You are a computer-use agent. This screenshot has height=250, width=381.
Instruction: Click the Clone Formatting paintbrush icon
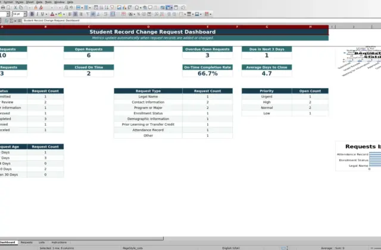(x=36, y=8)
